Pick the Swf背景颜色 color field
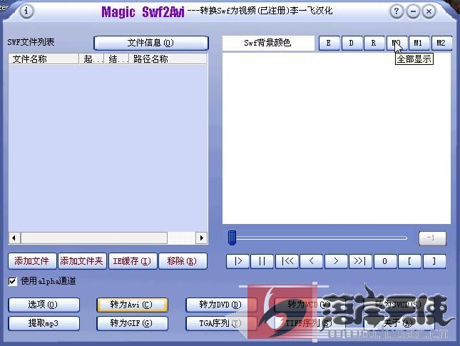The image size is (460, 346). [x=268, y=43]
